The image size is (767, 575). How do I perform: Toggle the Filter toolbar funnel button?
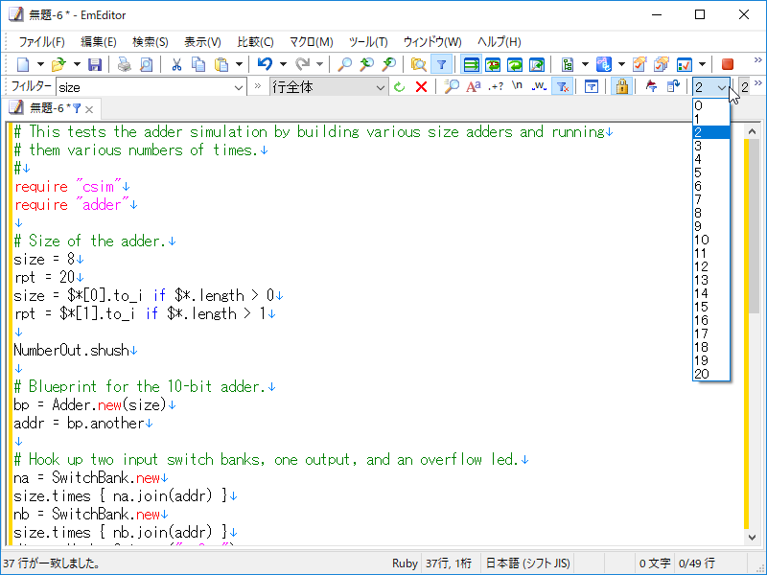coord(441,64)
